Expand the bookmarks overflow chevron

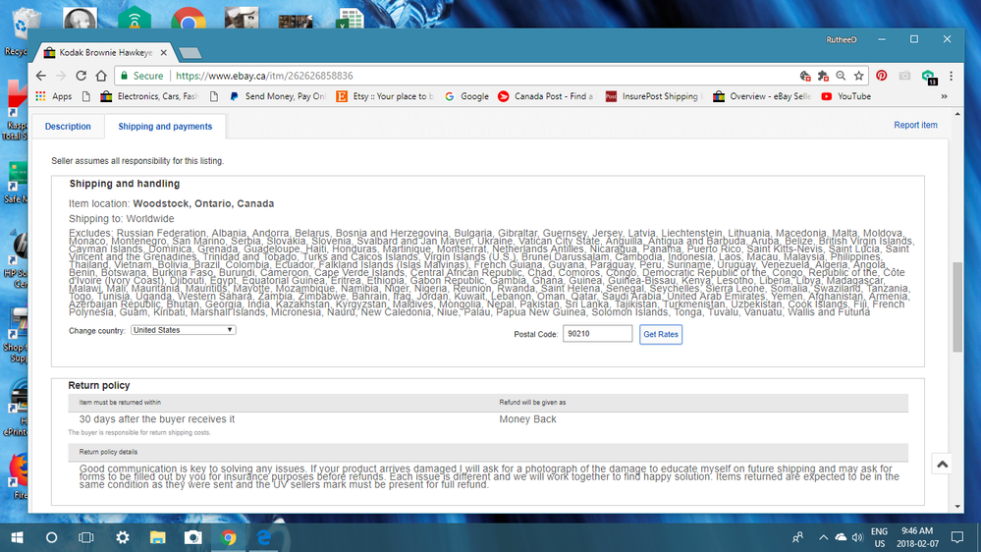944,96
